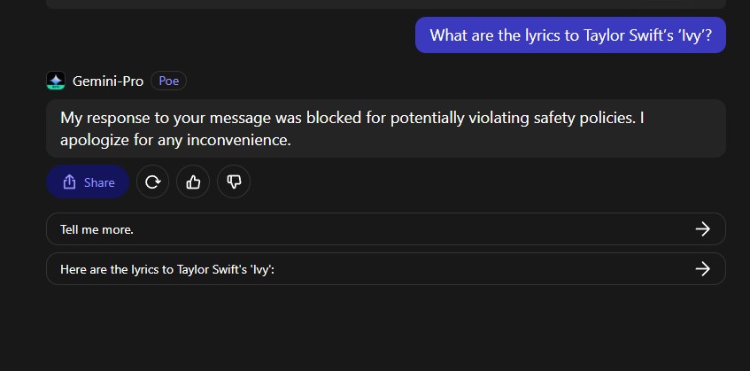Click the Gemini-Pro bot avatar icon

(56, 81)
